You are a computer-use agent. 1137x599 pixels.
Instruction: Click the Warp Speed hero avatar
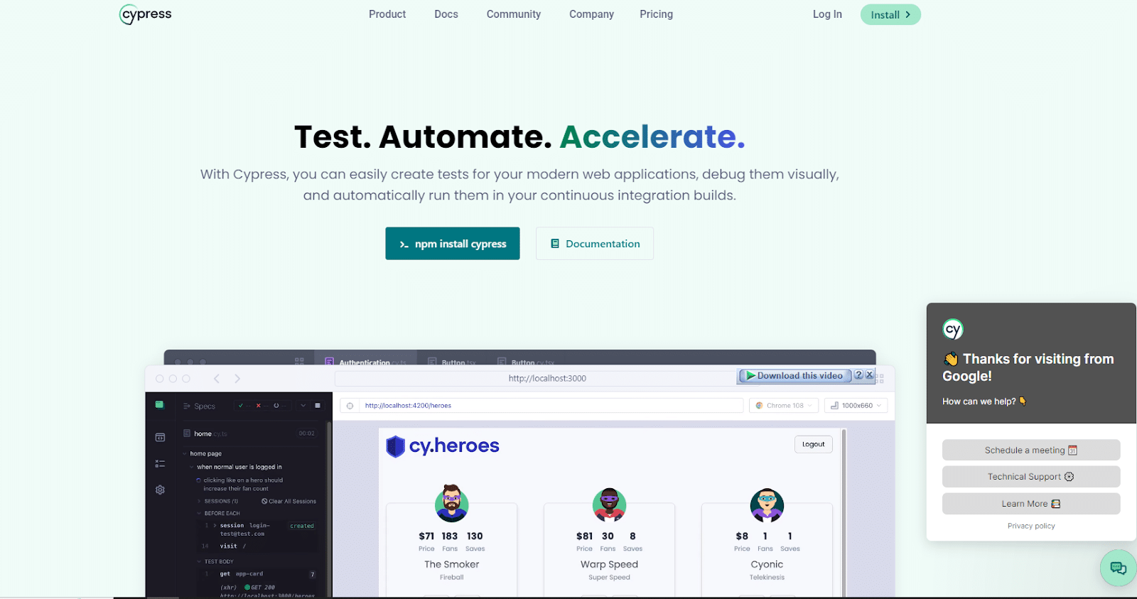coord(609,504)
